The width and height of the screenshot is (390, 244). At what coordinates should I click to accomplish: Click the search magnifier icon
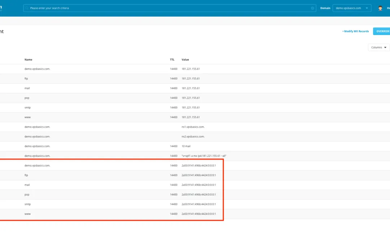tap(27, 8)
